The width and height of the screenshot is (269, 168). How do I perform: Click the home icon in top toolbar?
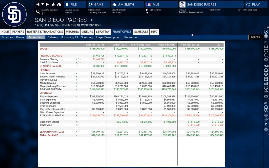(59, 4)
